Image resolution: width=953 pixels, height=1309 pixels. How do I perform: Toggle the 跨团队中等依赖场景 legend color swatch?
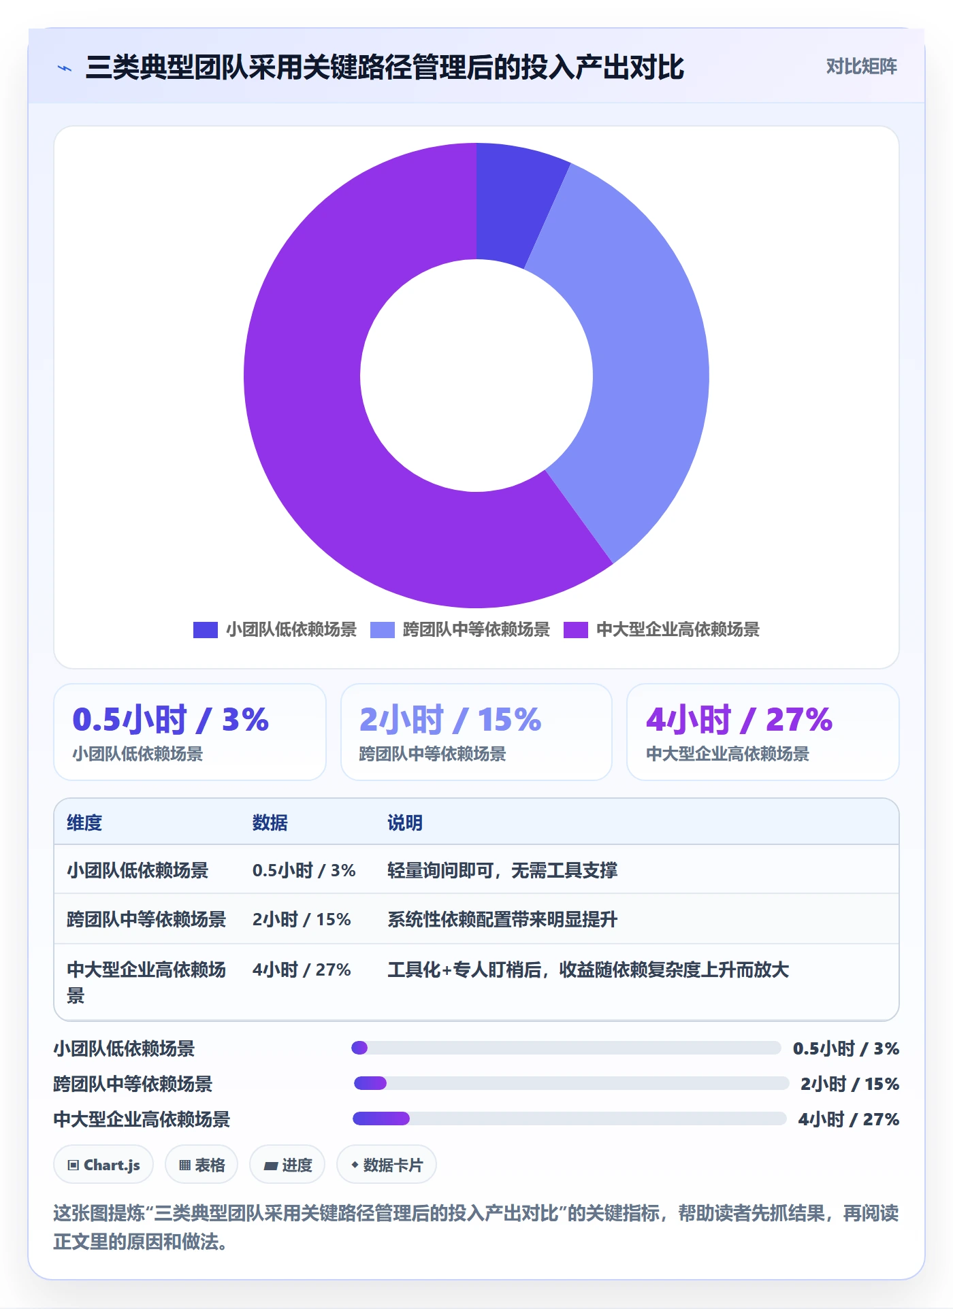(x=382, y=630)
